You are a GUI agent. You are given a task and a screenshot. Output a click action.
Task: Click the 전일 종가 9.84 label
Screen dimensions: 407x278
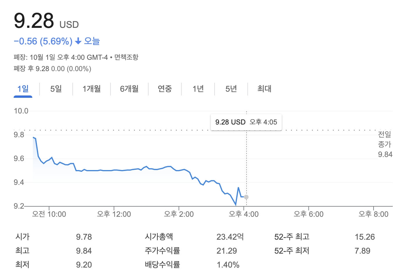(x=385, y=144)
